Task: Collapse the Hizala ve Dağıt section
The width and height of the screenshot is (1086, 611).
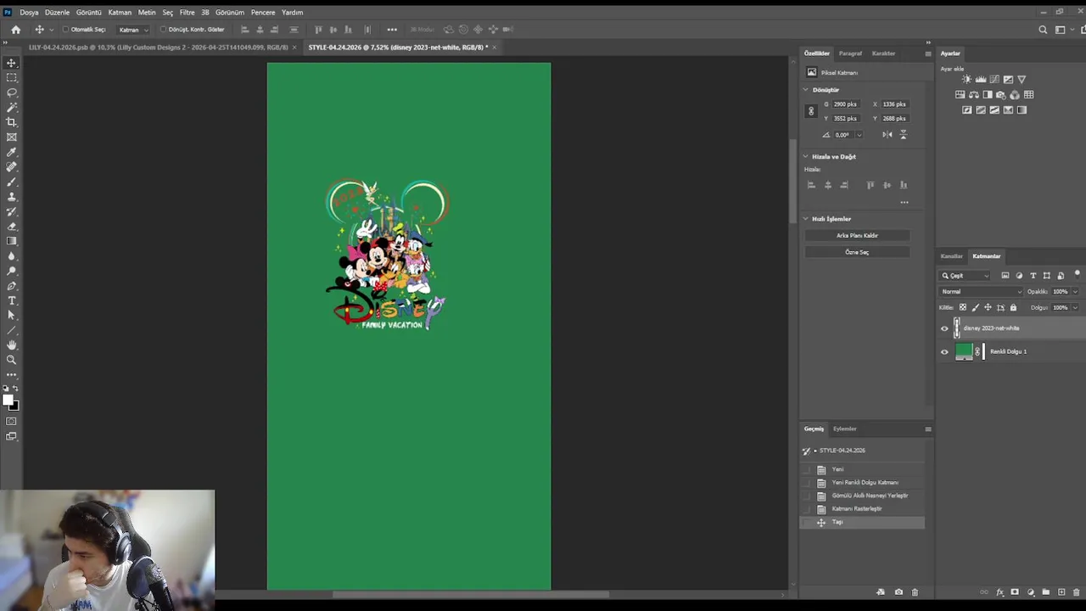Action: pos(806,156)
